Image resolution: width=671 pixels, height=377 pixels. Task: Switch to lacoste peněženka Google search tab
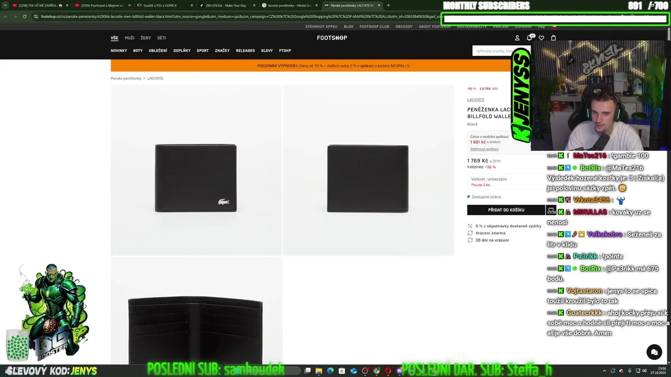[289, 5]
